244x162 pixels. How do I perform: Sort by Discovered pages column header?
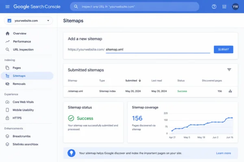coord(212,81)
